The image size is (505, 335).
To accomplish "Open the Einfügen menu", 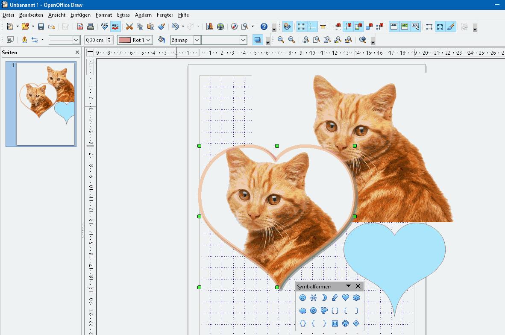I will click(x=80, y=15).
